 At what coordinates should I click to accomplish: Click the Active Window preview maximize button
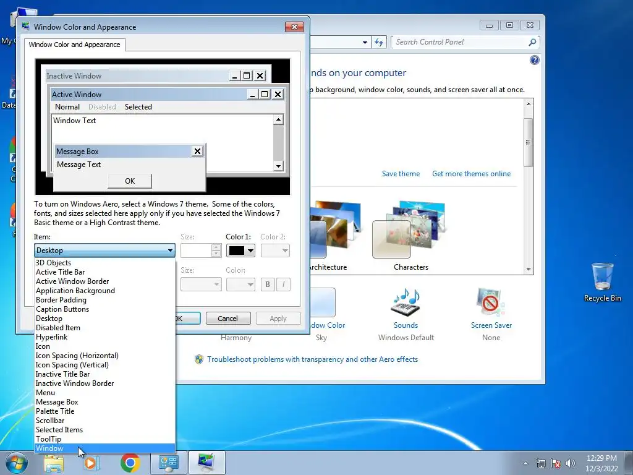(265, 94)
